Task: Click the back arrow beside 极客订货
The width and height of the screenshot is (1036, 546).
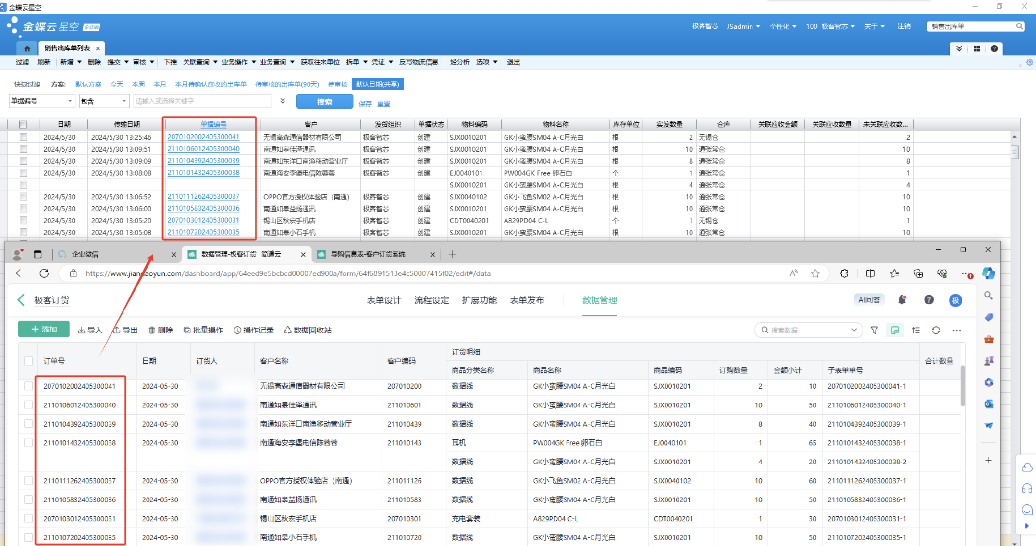Action: pos(21,300)
